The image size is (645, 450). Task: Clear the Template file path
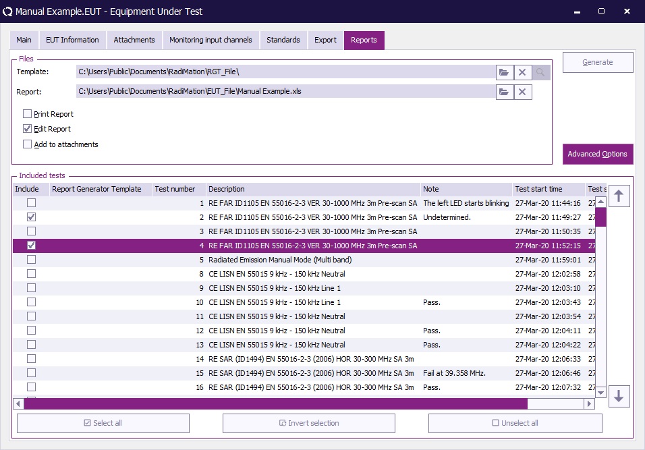523,72
